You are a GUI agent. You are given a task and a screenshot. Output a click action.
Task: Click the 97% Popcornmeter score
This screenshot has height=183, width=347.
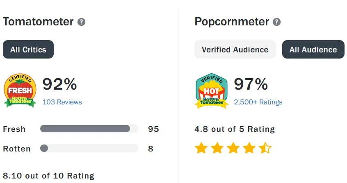point(251,84)
